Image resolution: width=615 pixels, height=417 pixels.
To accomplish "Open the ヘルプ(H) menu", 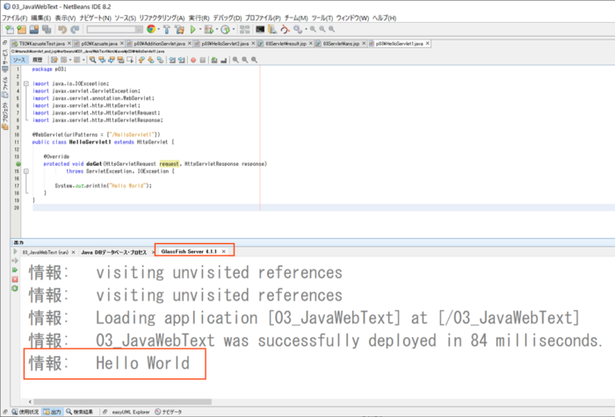I will (385, 18).
